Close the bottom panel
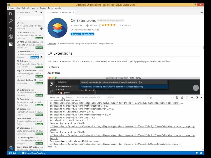Screen dimensions: 211x158 (201, 98)
